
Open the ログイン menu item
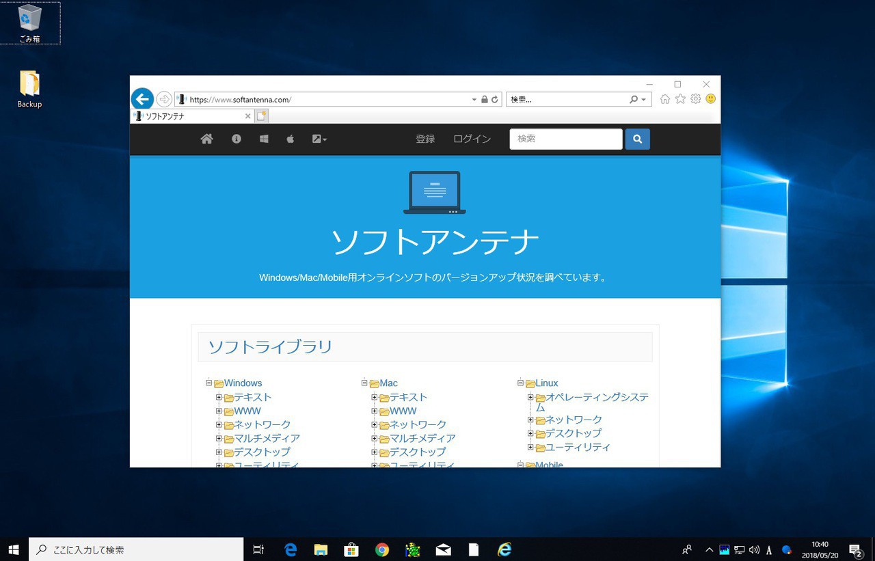tap(472, 139)
